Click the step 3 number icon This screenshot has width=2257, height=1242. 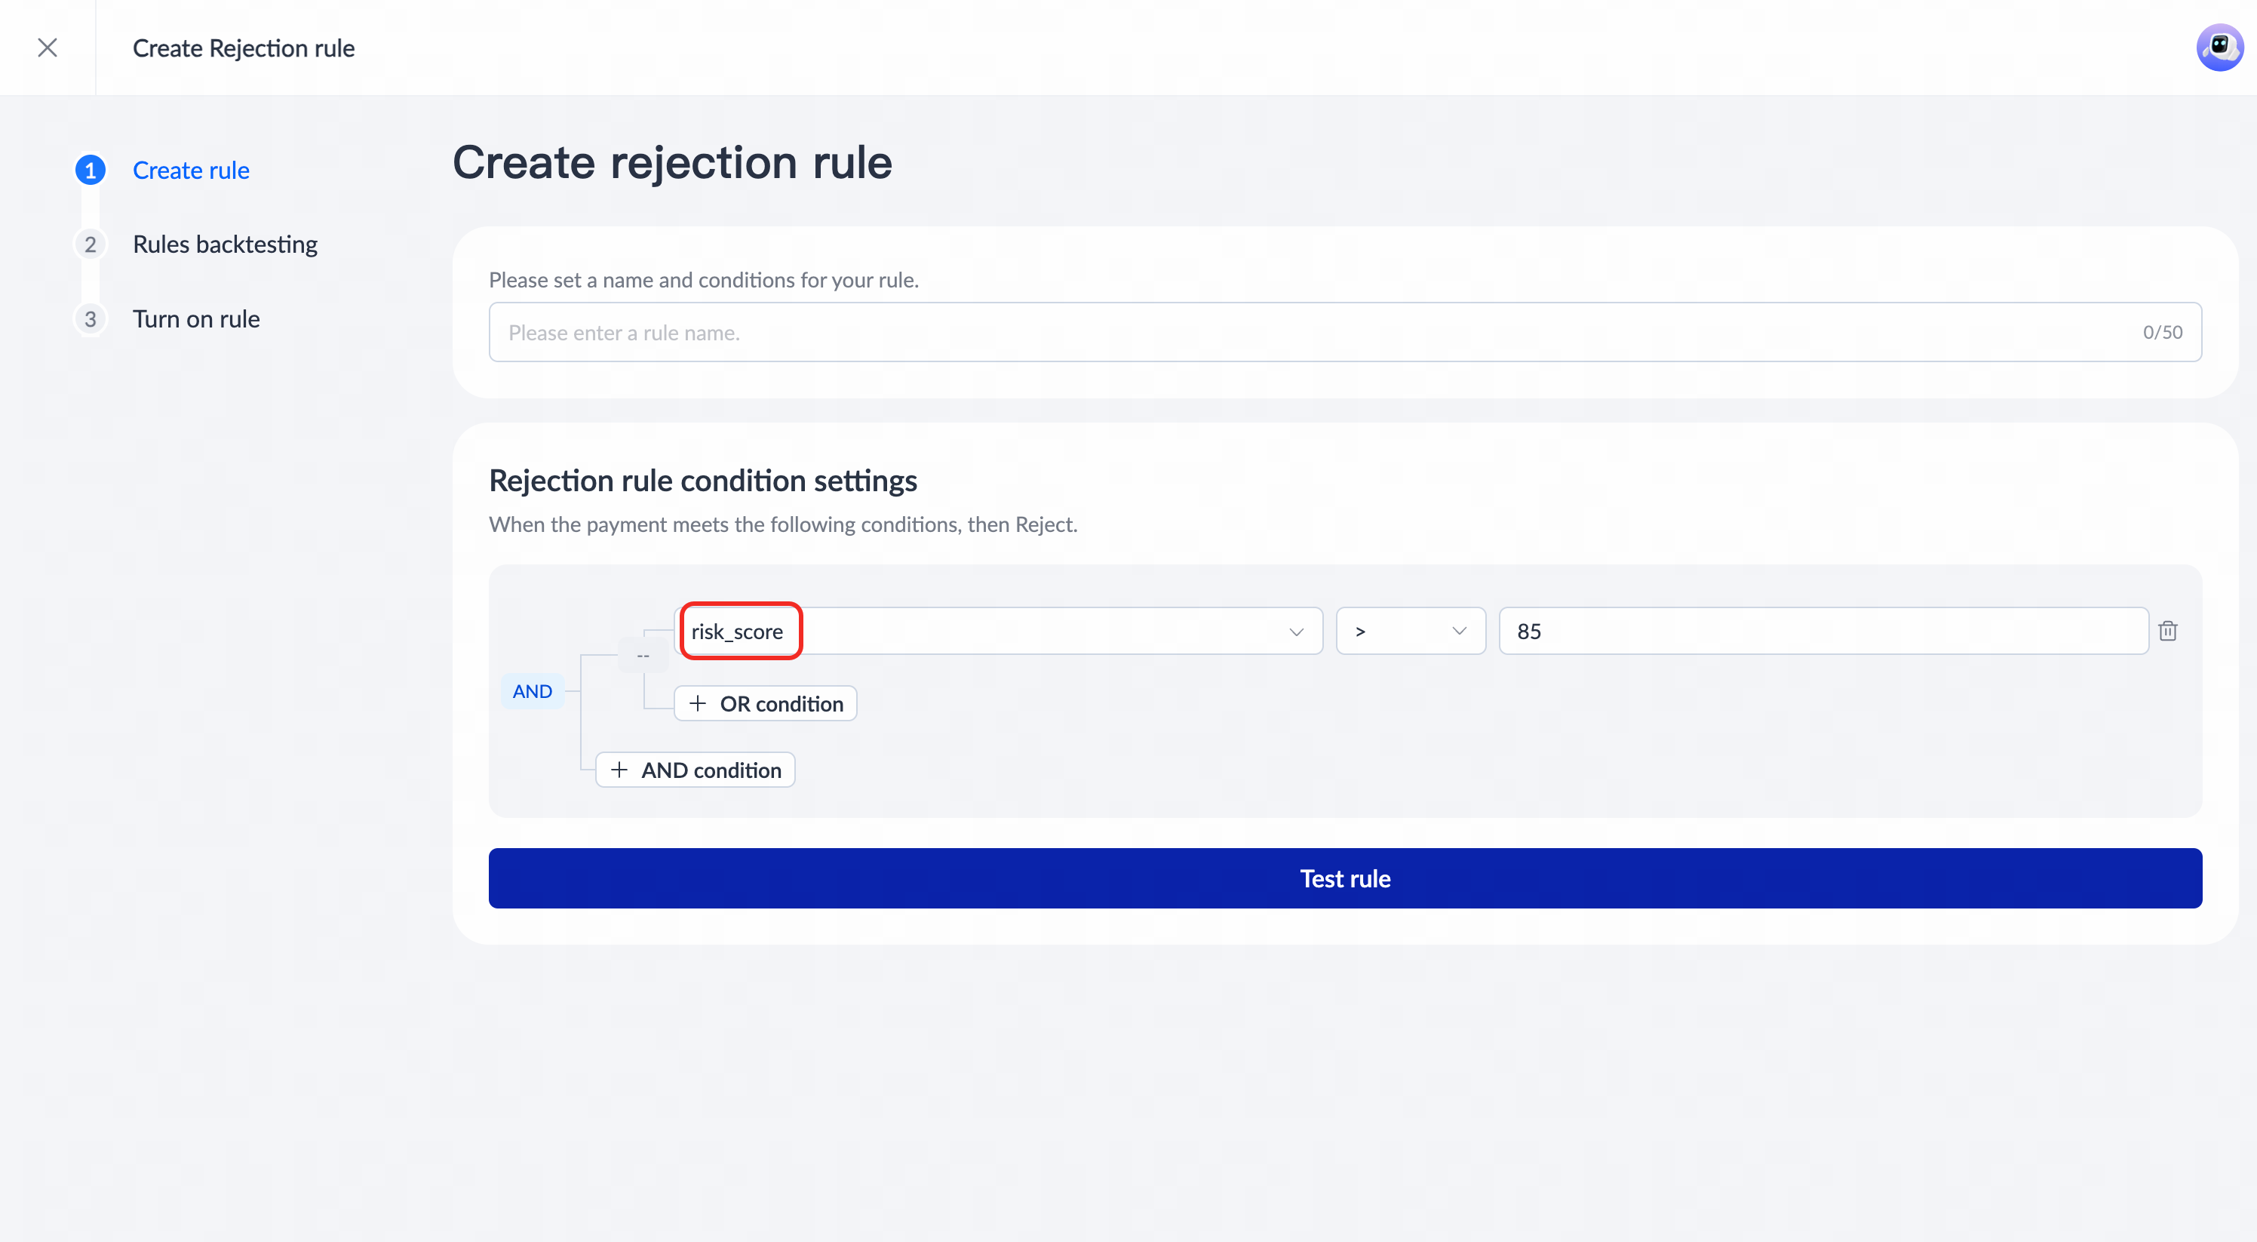pos(91,319)
